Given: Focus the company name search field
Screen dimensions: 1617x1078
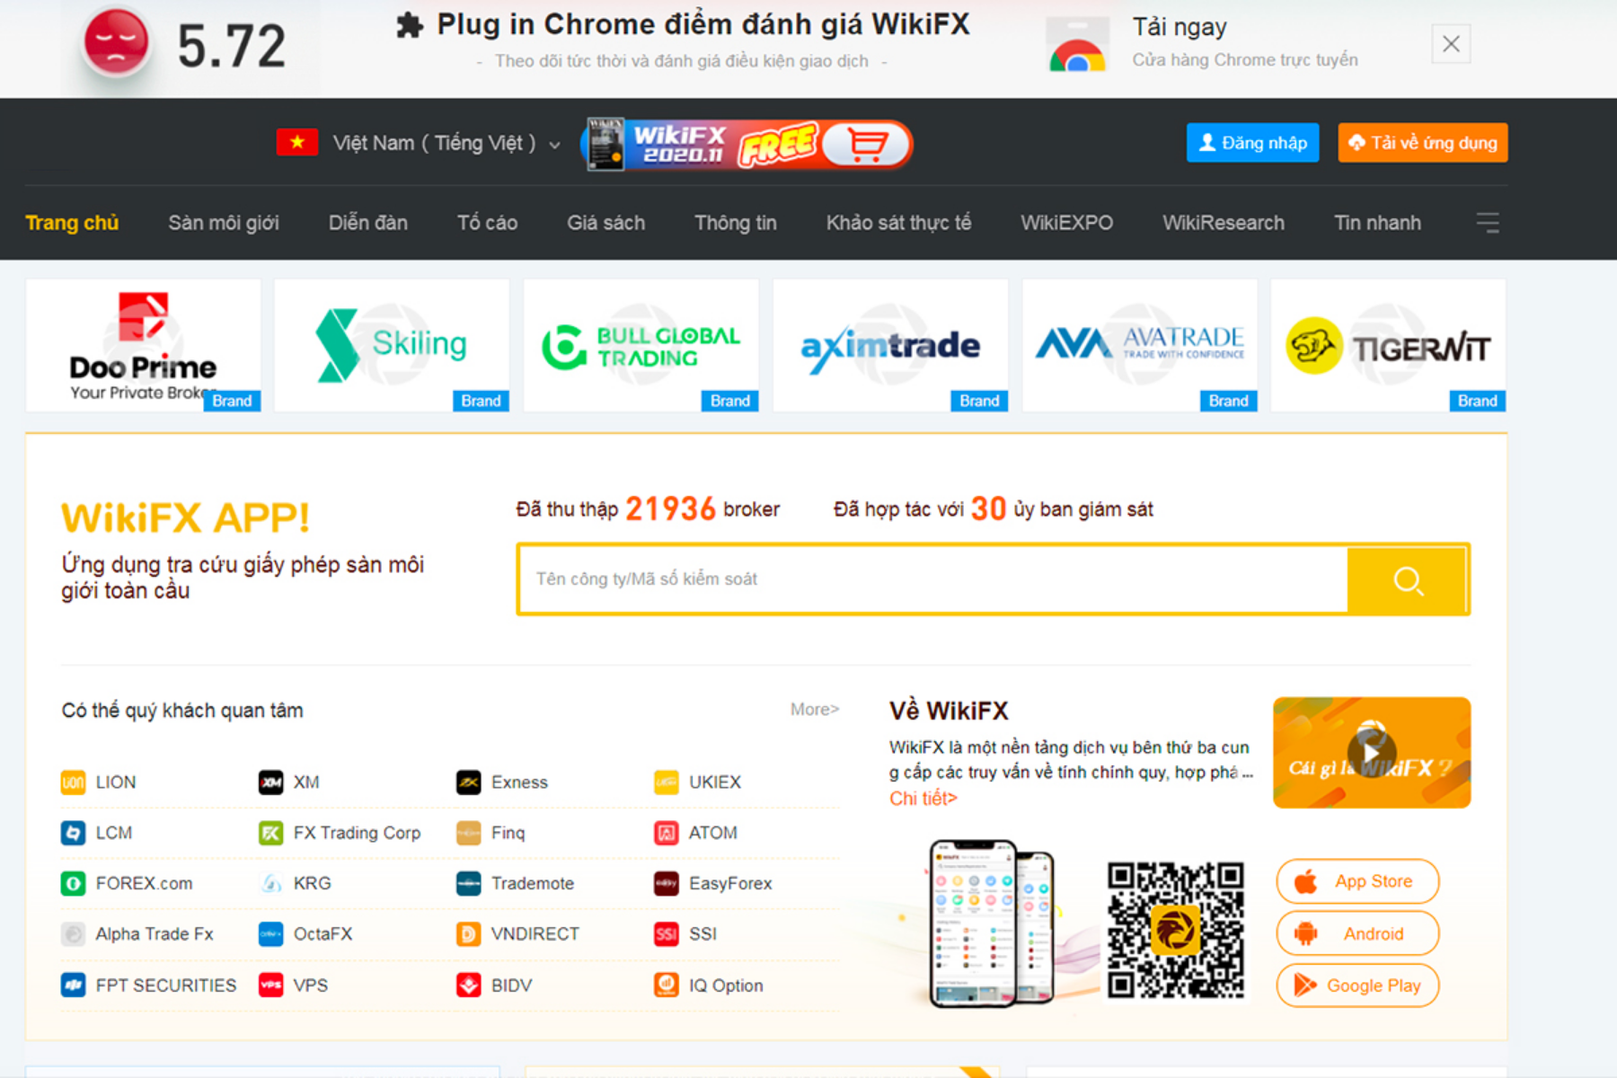Looking at the screenshot, I should click(x=932, y=579).
